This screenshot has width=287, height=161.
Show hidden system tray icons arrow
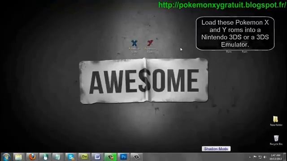coord(250,157)
